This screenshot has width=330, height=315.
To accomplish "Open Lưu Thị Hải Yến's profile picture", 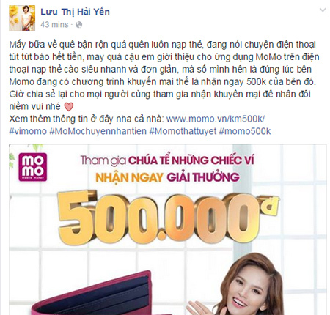I will [22, 18].
